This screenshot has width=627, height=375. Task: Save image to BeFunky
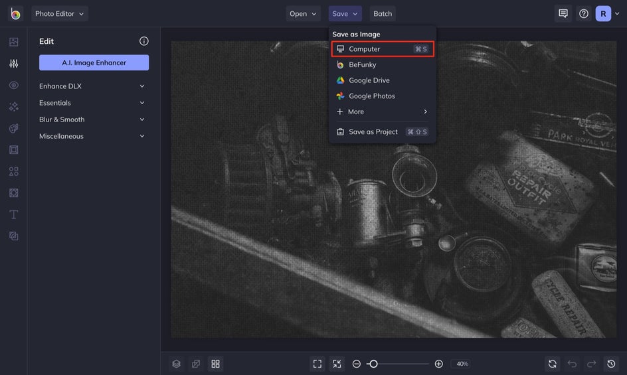(383, 64)
